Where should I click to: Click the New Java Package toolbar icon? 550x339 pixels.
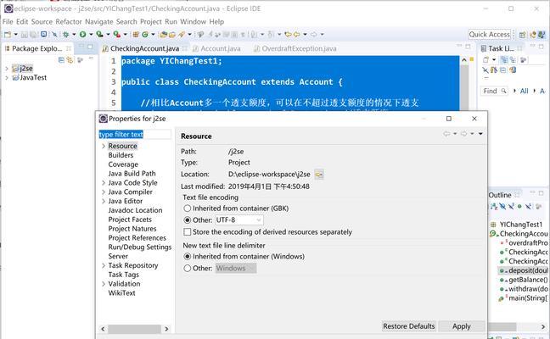coord(136,34)
